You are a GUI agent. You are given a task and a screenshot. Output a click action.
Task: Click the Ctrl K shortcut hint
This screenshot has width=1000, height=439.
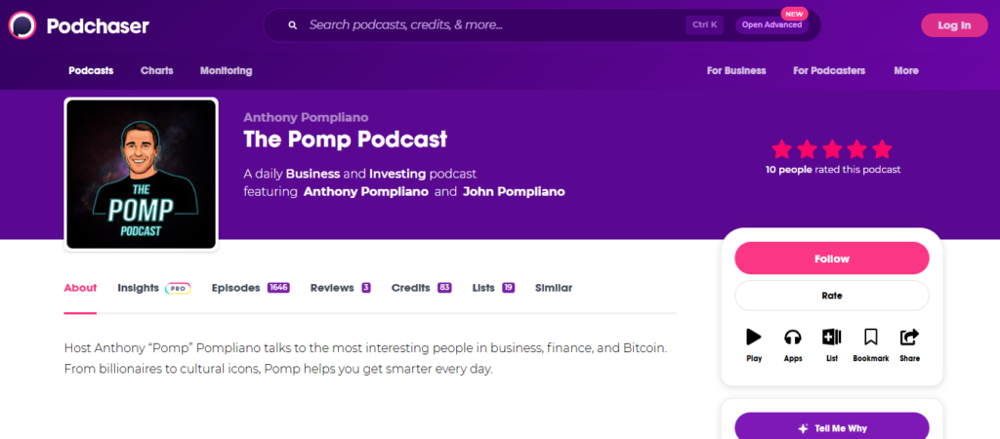click(705, 24)
